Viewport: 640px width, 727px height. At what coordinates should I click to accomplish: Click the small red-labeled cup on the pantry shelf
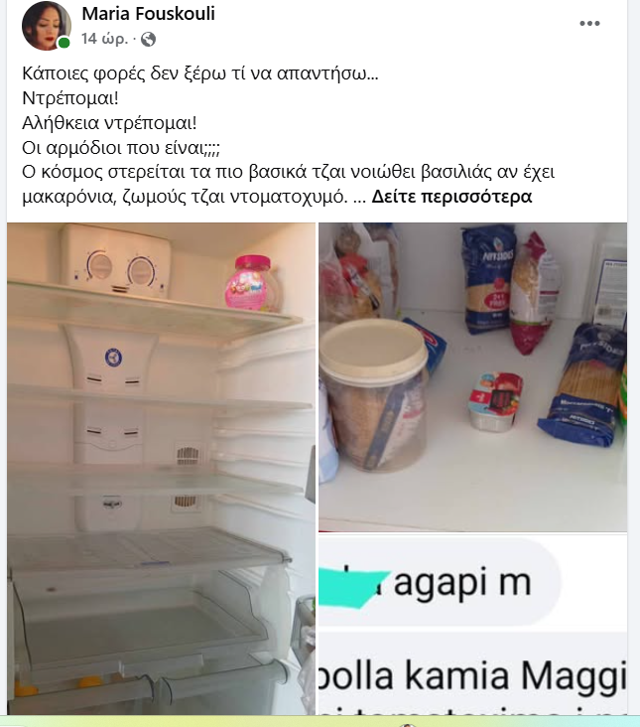(x=494, y=401)
